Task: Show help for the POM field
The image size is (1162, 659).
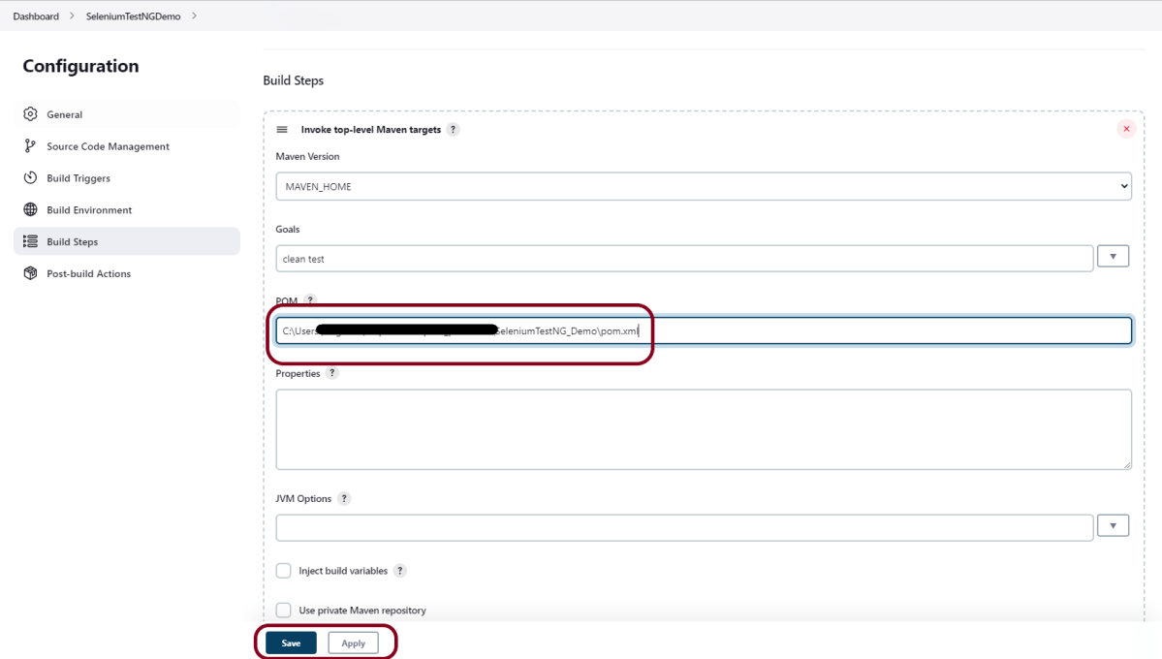Action: [x=310, y=301]
